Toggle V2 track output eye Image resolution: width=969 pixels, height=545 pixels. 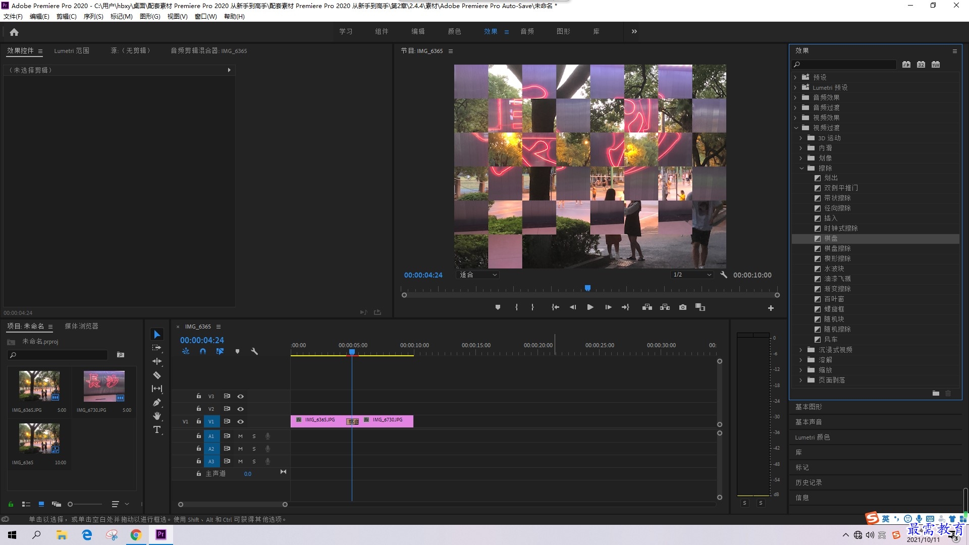241,409
